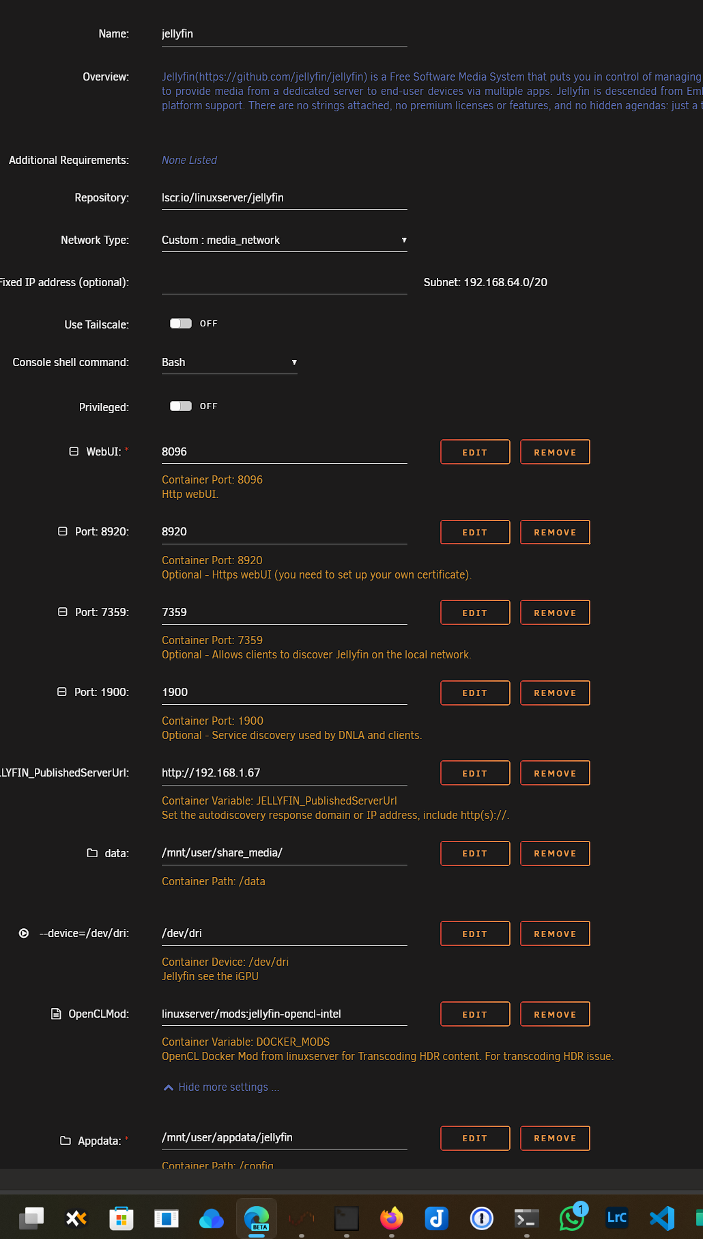The height and width of the screenshot is (1239, 703).
Task: Click the port icon beside WebUI label
Action: (74, 451)
